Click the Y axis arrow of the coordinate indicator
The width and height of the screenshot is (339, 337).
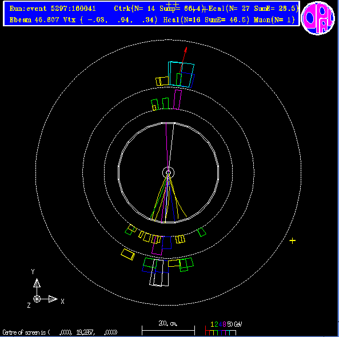[37, 283]
